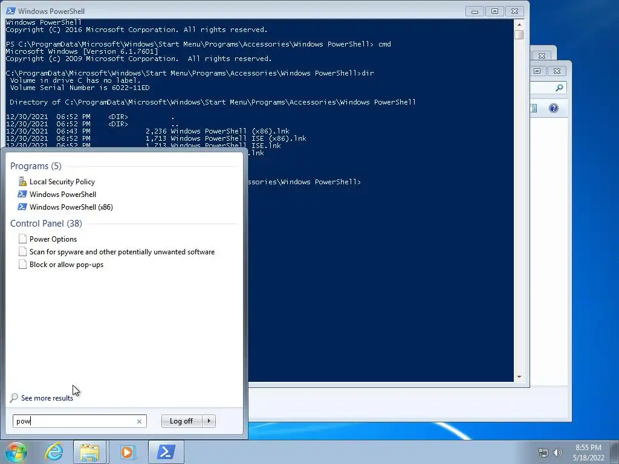Open Local Security Policy from search results
The image size is (619, 464).
point(57,181)
